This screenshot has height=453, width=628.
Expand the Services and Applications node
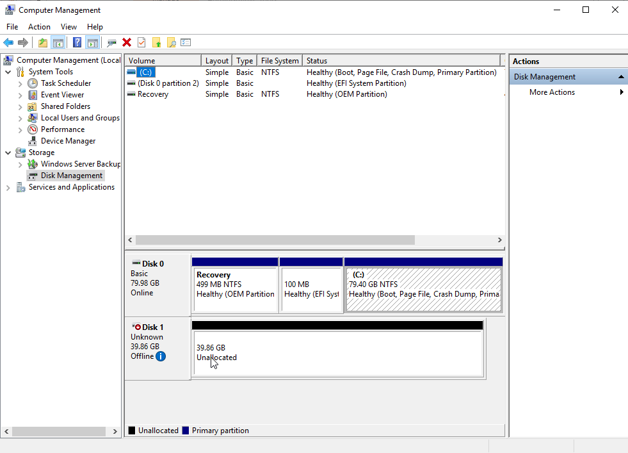point(8,188)
